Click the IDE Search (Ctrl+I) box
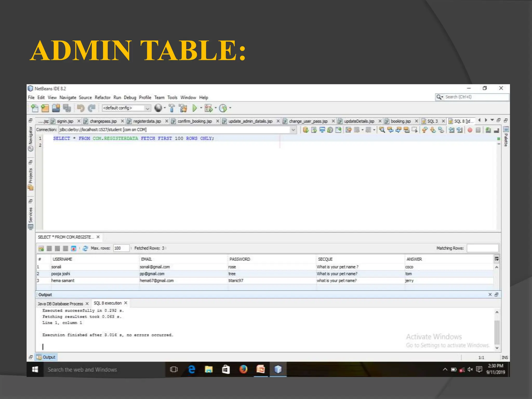532x399 pixels. 472,97
